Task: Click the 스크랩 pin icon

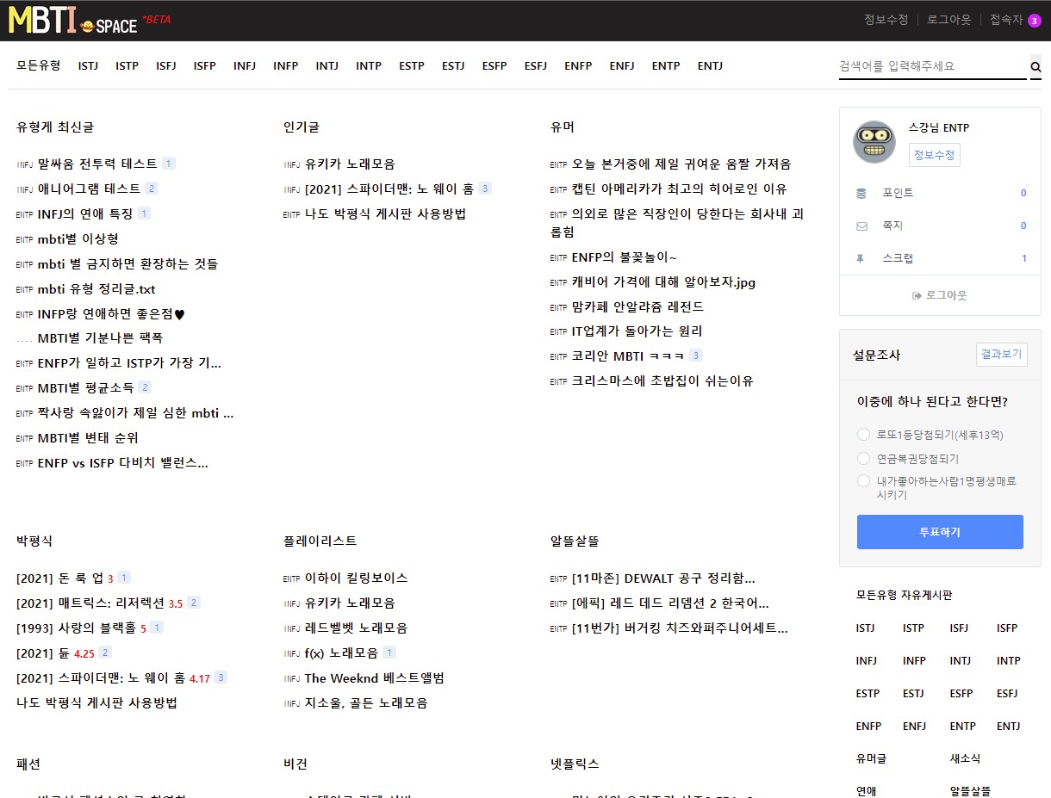Action: [x=862, y=258]
